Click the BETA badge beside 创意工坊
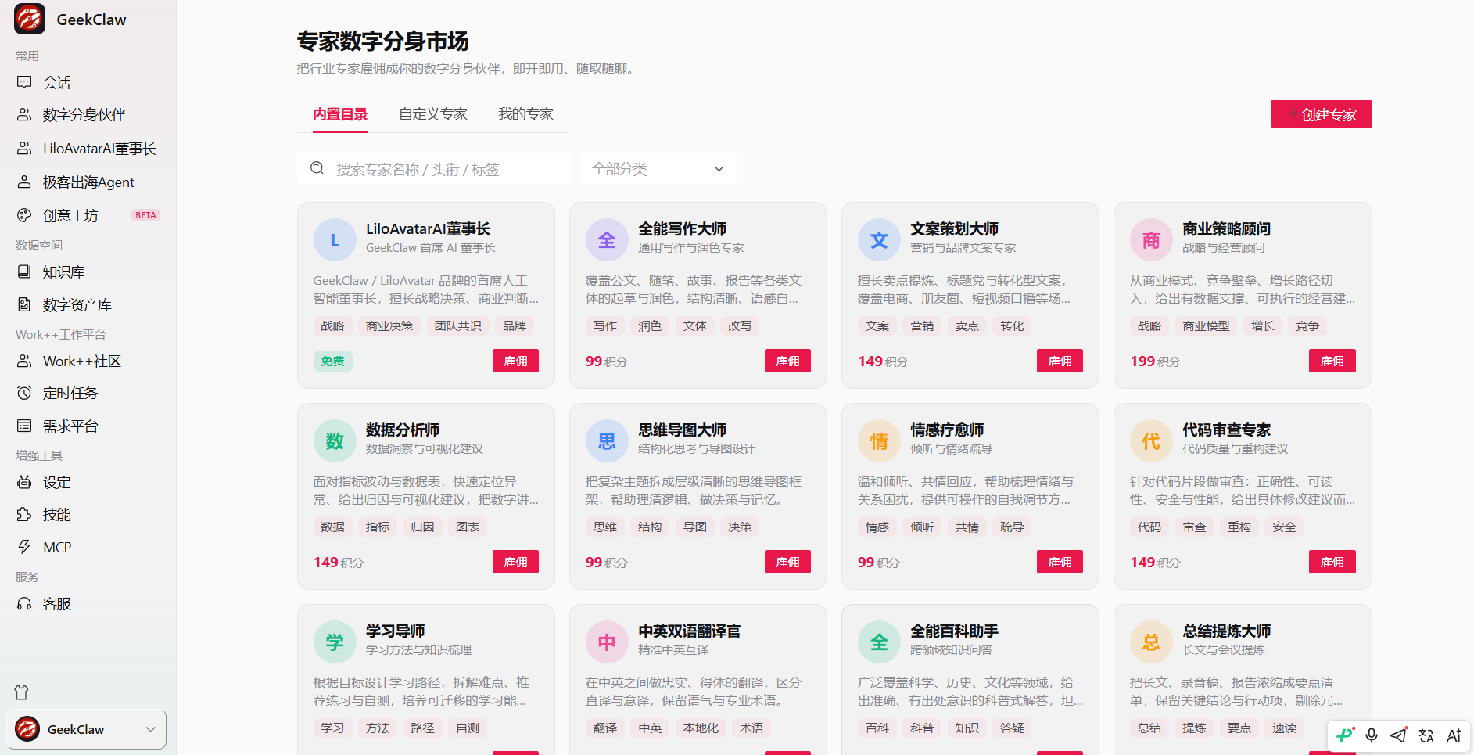The image size is (1474, 755). 145,215
